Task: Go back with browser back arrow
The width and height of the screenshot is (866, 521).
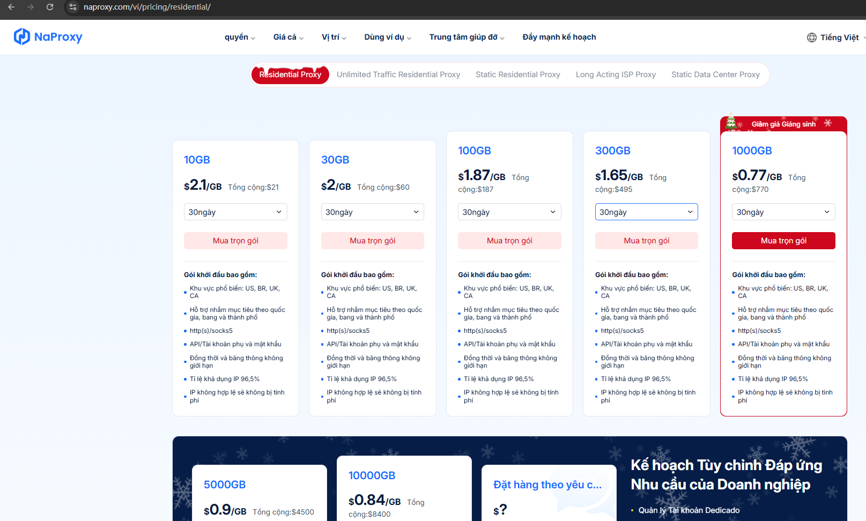Action: pos(11,7)
